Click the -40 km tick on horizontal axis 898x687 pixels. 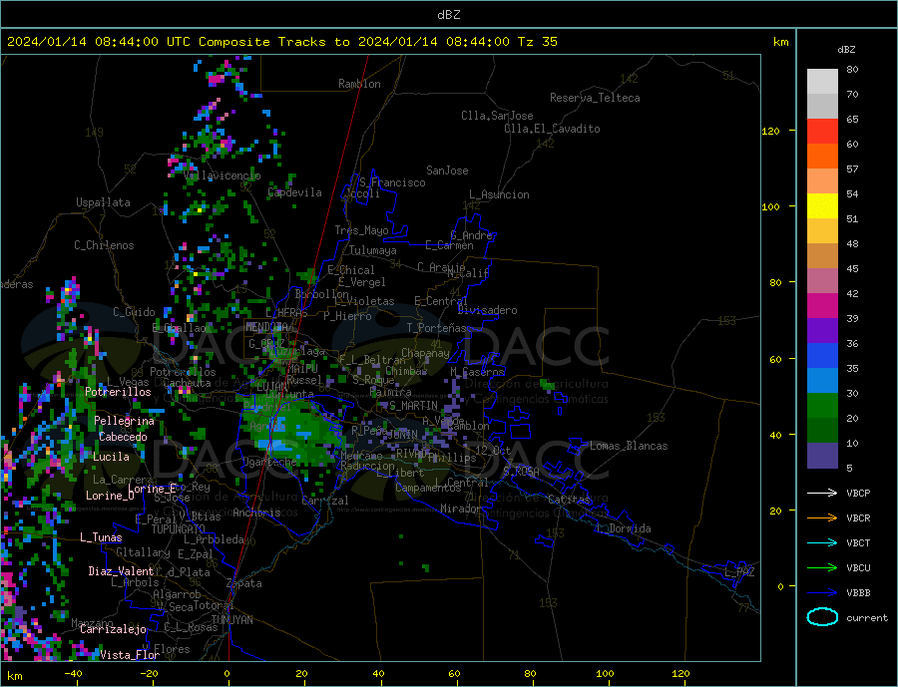(x=73, y=674)
